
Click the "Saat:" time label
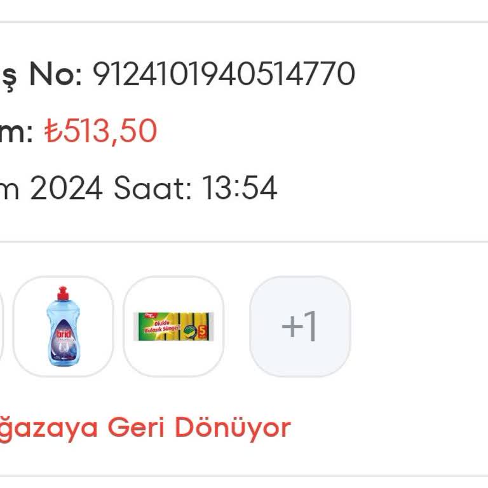pos(152,187)
